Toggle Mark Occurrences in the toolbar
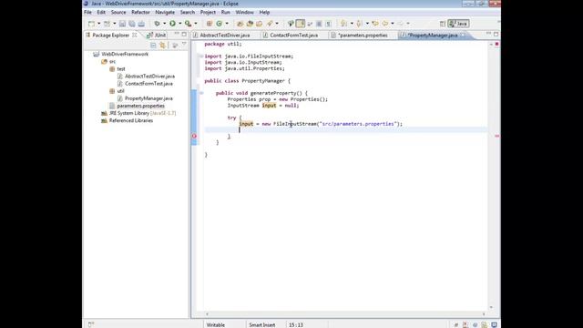This screenshot has height=328, width=583. click(x=301, y=24)
